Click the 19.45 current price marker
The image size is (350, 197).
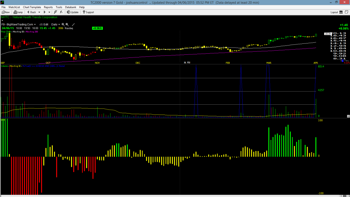pyautogui.click(x=328, y=34)
